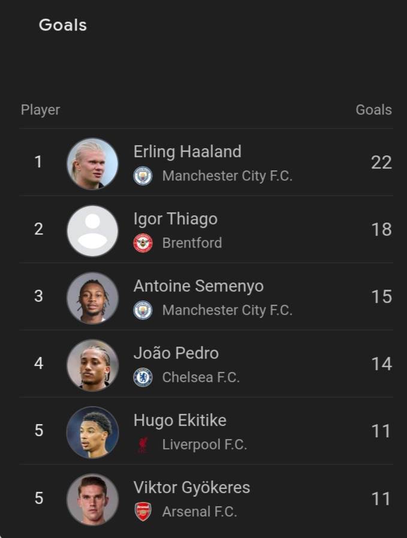Click the Brentford club badge icon
The image size is (407, 538).
(x=143, y=243)
